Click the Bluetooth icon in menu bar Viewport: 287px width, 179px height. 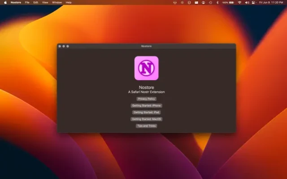click(x=217, y=2)
